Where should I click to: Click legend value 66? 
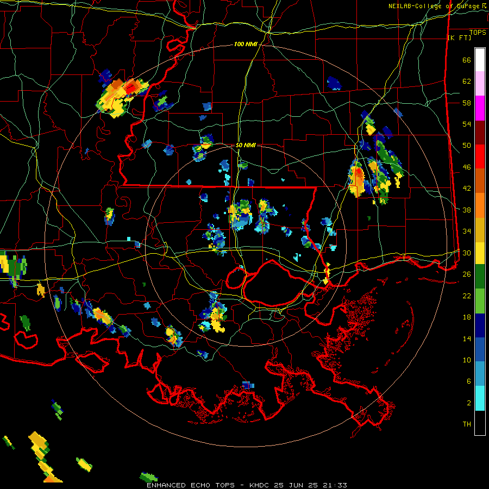(467, 60)
